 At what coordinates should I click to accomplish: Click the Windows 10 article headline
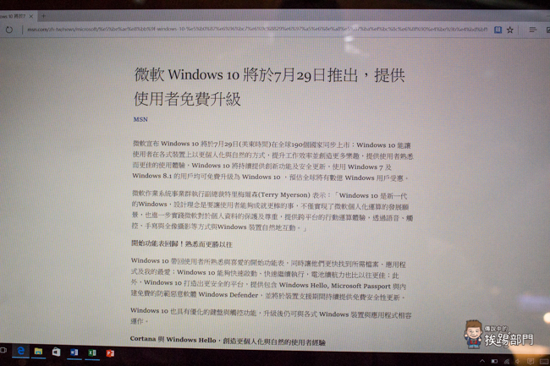pos(269,86)
